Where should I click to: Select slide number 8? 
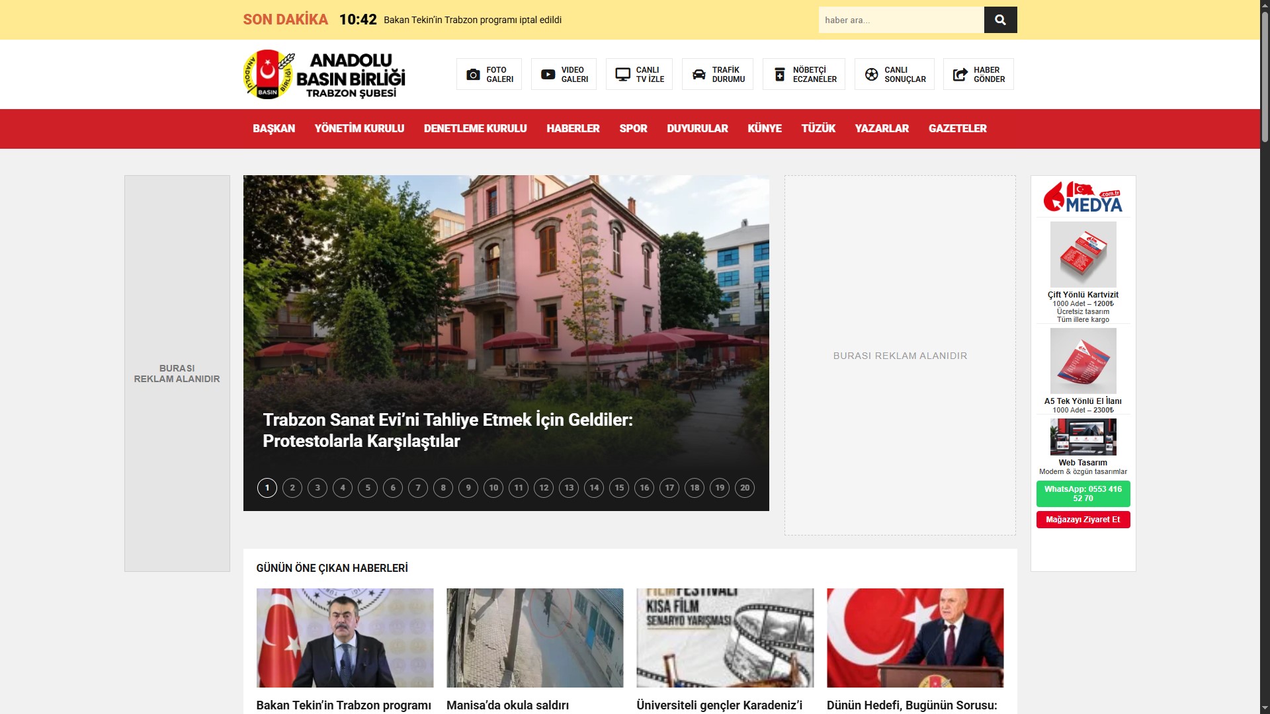[x=443, y=488]
